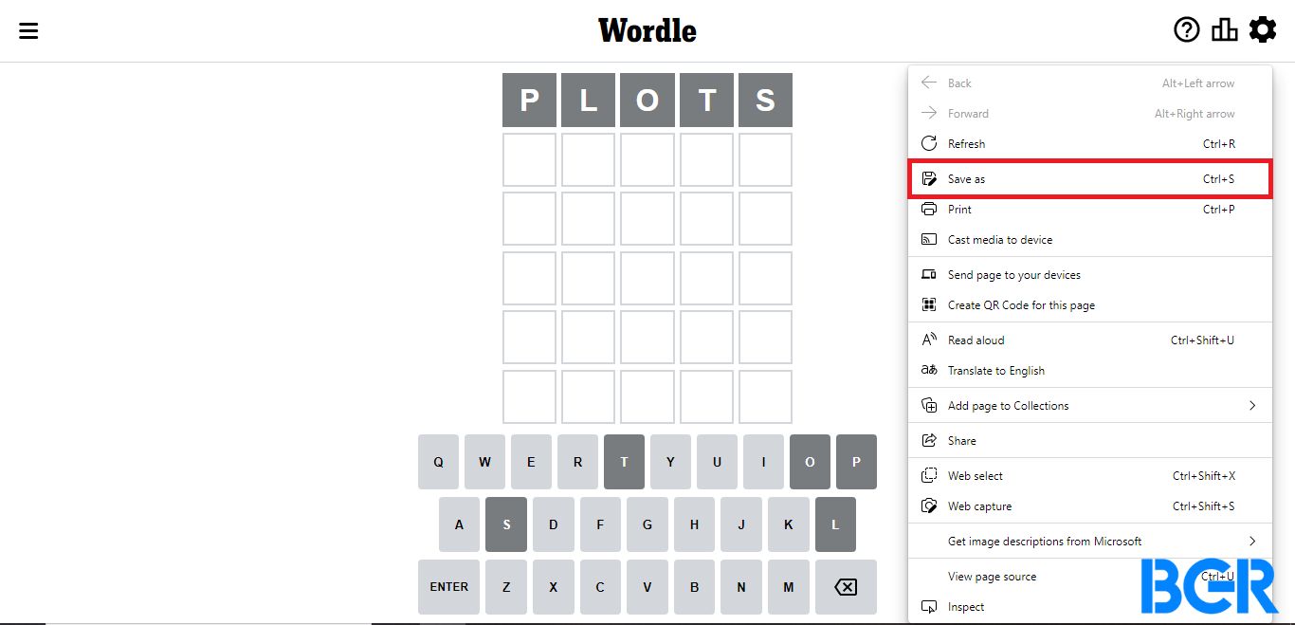Viewport: 1295px width, 625px height.
Task: Expand Get image descriptions from Microsoft arrow
Action: (x=1252, y=542)
